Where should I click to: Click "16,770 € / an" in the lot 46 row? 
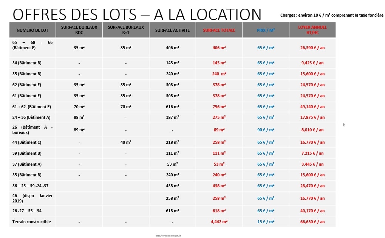pos(312,198)
